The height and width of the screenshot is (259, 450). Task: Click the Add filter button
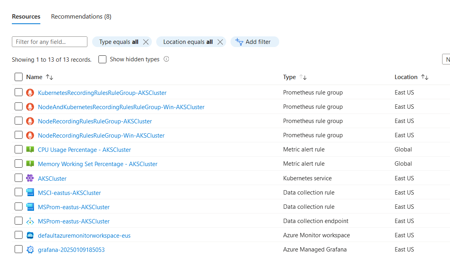click(x=255, y=42)
